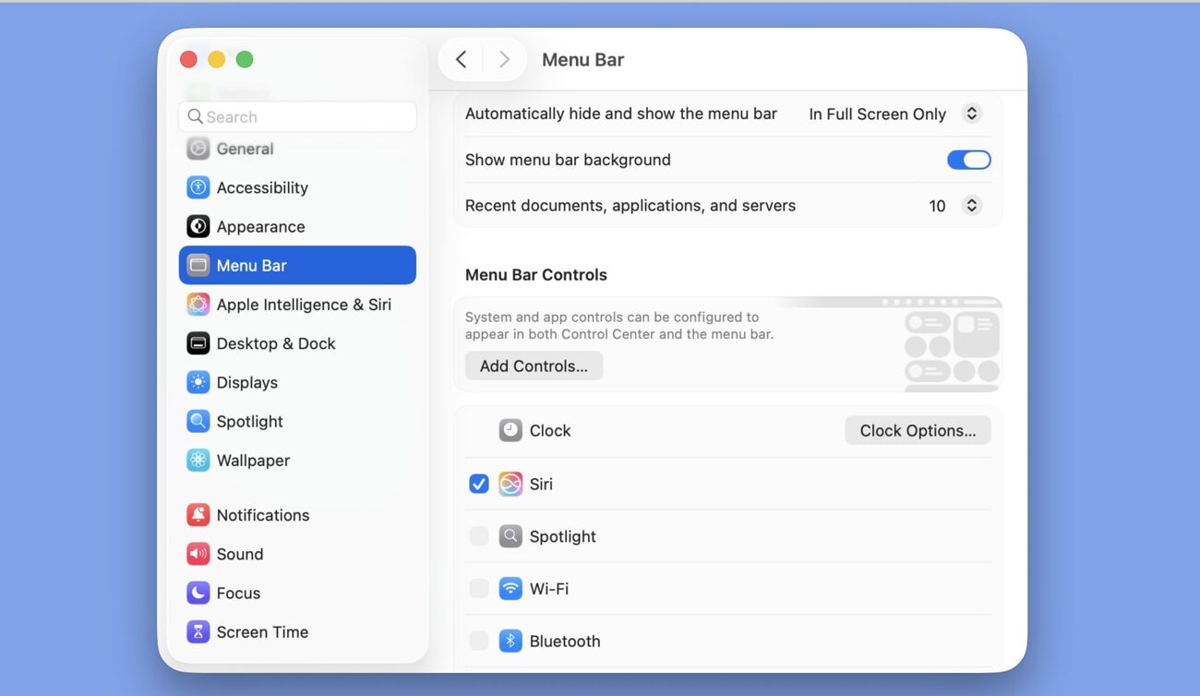Click the Wallpaper icon in sidebar
This screenshot has height=696, width=1200.
pos(198,460)
